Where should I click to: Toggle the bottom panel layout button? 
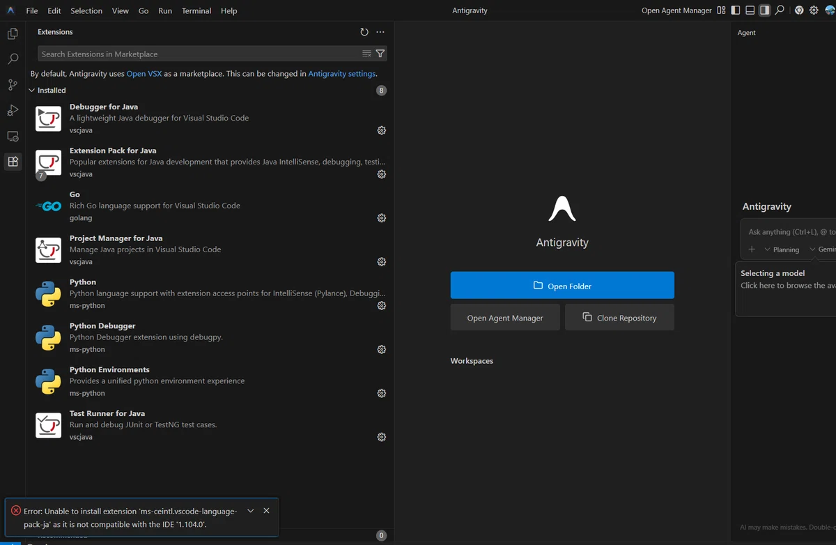click(x=750, y=10)
